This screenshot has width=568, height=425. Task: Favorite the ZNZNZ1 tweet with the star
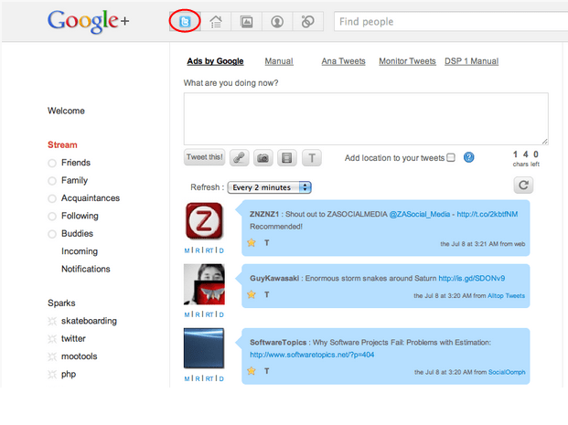pyautogui.click(x=252, y=242)
